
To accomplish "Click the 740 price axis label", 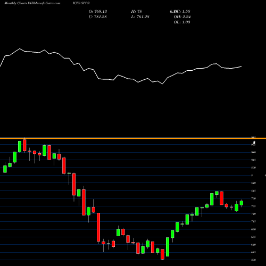I will (x=254, y=214).
